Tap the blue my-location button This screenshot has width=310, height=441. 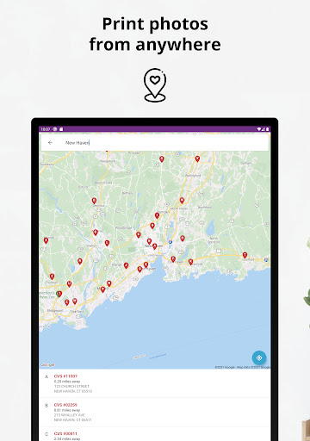point(259,357)
